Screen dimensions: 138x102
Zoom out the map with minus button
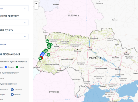[36, 7]
